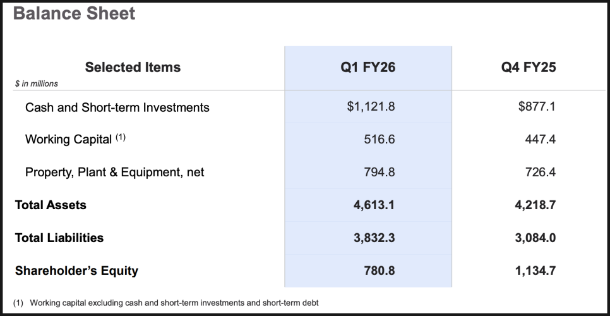Click the Working Capital row label
This screenshot has height=316, width=610.
[68, 139]
